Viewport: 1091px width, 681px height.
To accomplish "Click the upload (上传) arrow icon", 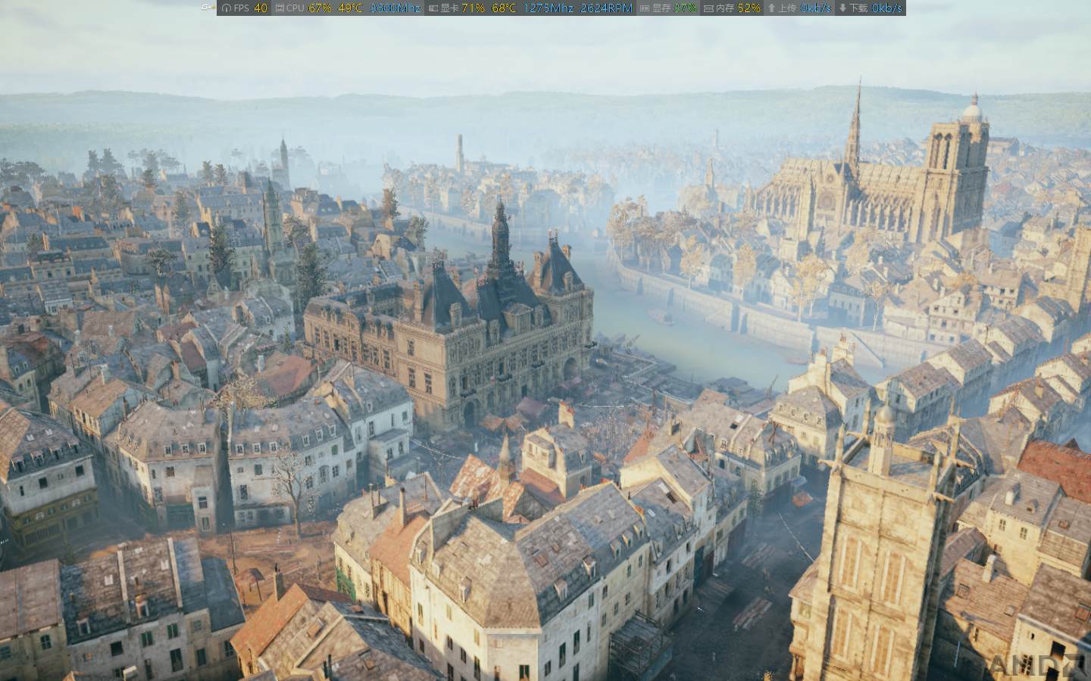I will click(x=771, y=8).
